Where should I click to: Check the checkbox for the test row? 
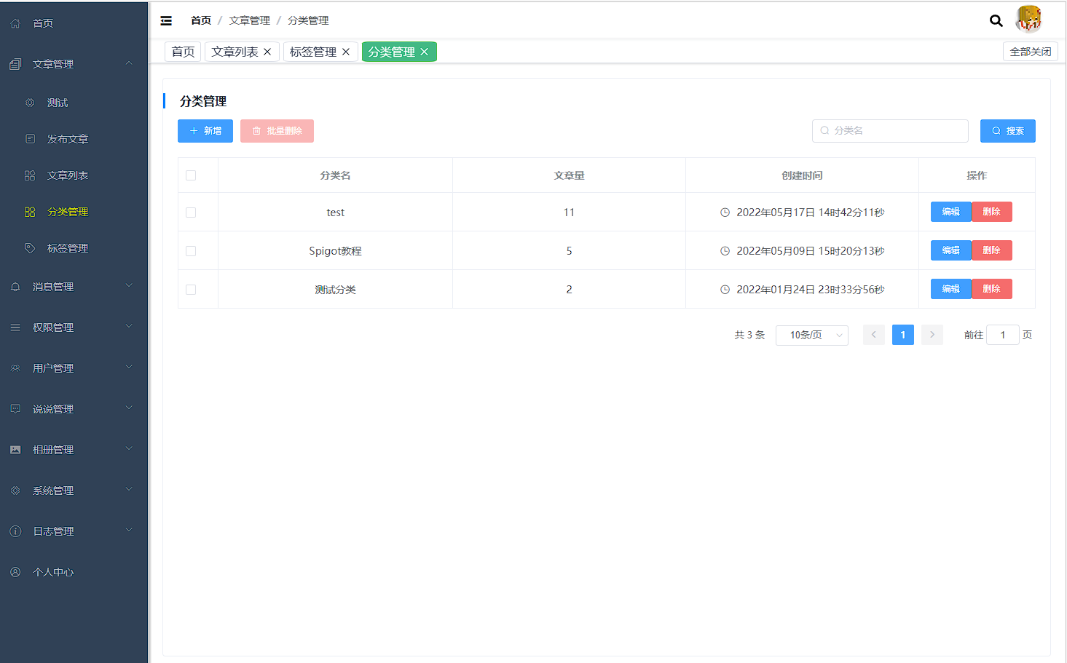coord(191,213)
